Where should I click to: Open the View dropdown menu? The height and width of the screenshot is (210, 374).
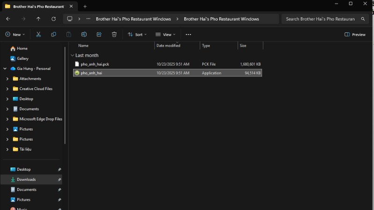point(165,35)
